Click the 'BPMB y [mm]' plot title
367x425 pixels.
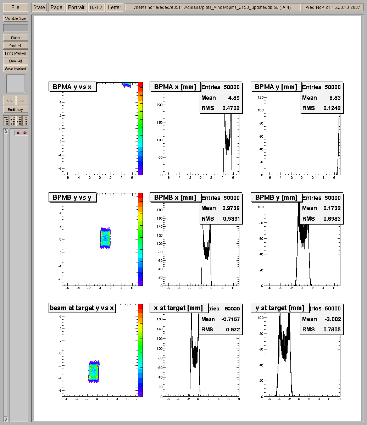click(276, 197)
